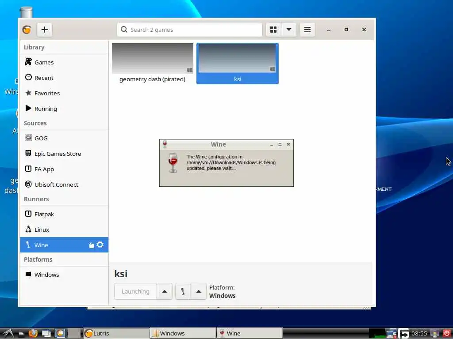This screenshot has width=453, height=339.
Task: Click the Running play-arrow icon
Action: (x=28, y=108)
